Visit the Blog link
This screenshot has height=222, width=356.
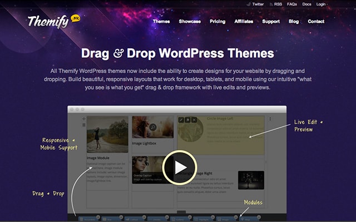click(294, 22)
